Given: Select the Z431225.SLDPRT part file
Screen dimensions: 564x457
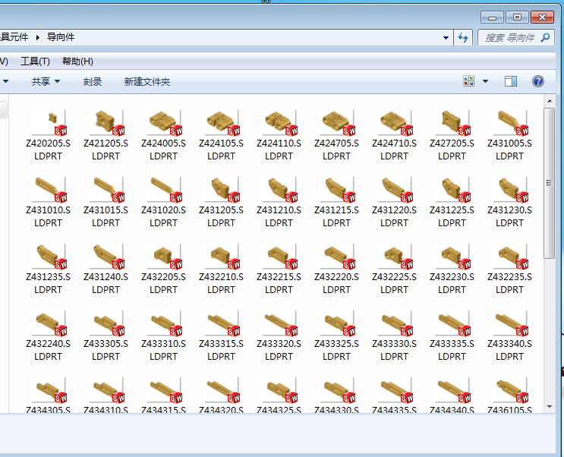Looking at the screenshot, I should [452, 202].
